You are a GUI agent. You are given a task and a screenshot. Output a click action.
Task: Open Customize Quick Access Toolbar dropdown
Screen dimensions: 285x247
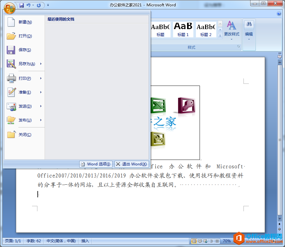48,5
